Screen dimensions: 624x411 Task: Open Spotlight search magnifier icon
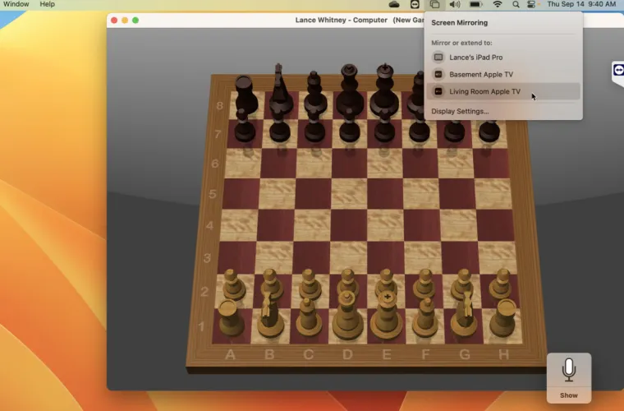click(516, 5)
